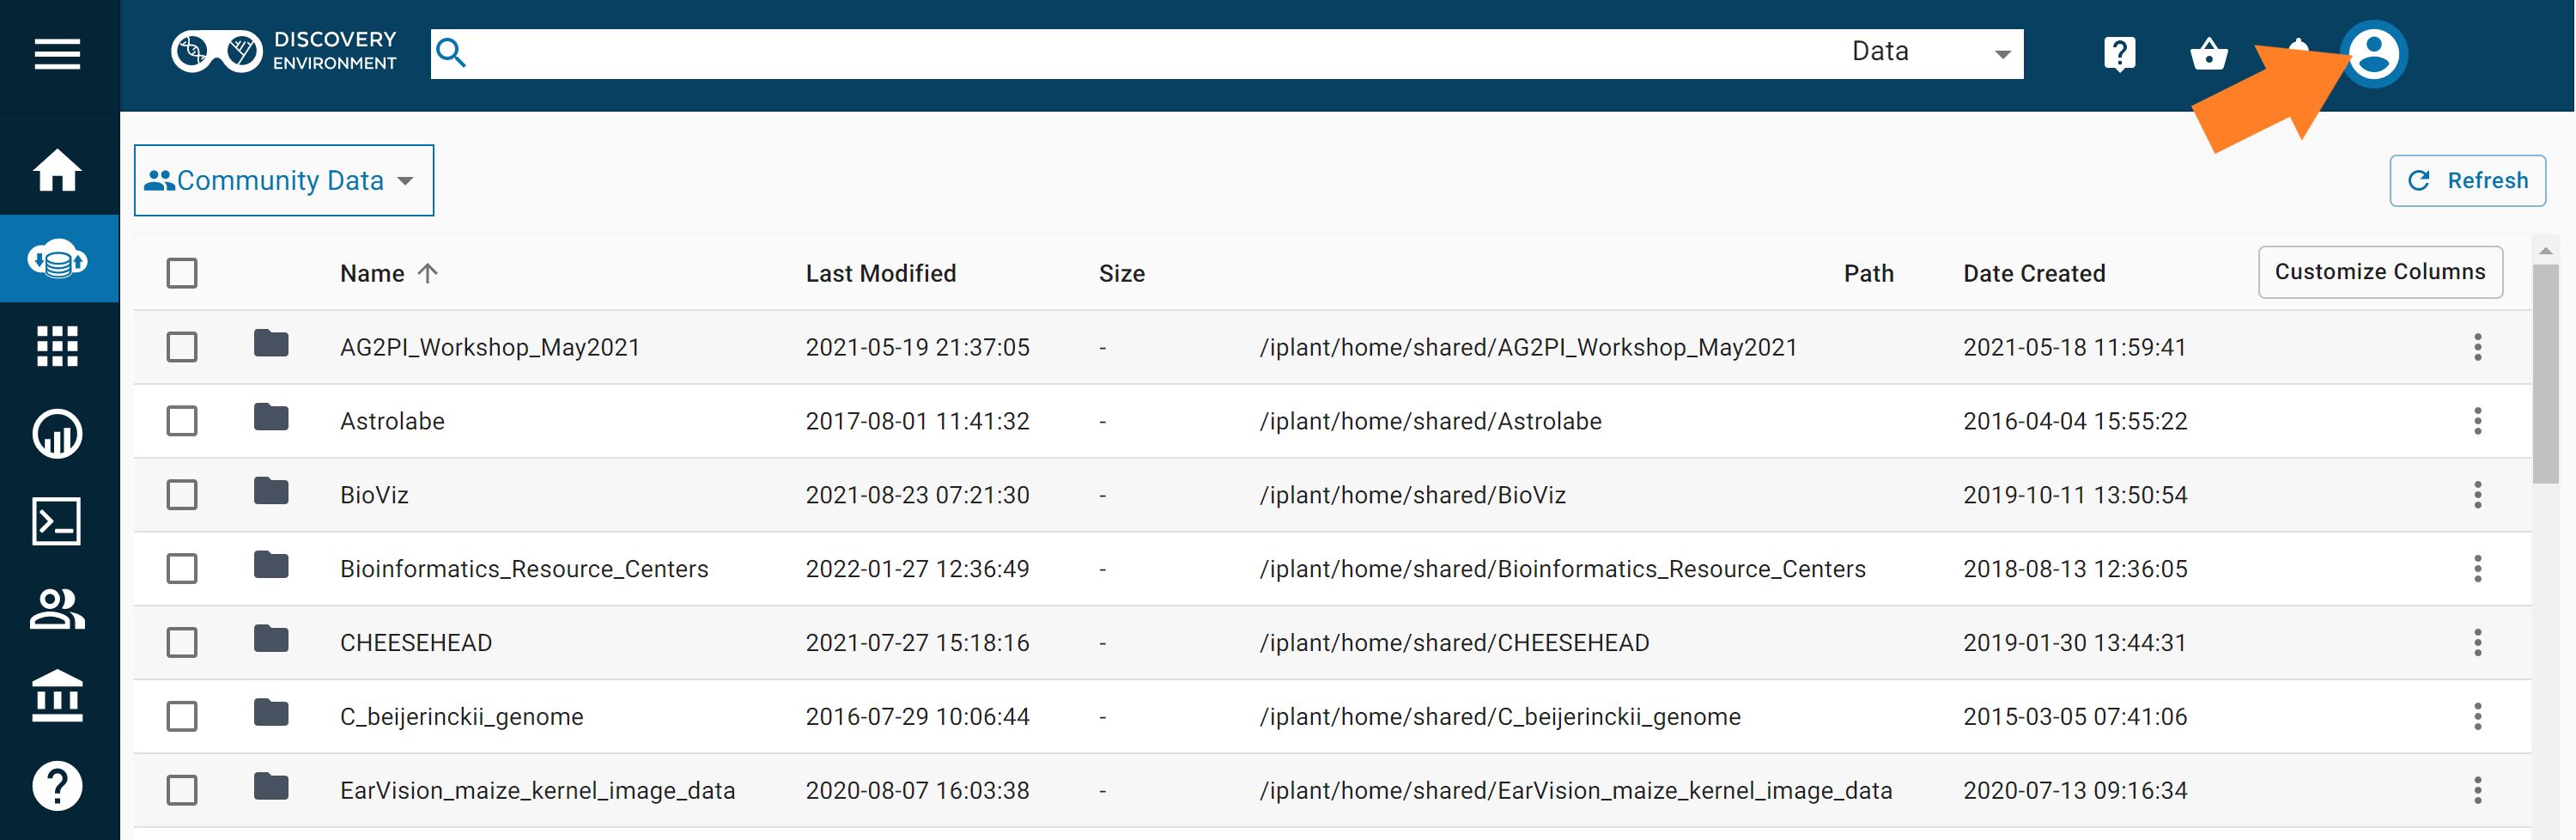The image size is (2576, 840).
Task: Open the Teams people icon
Action: click(x=57, y=609)
